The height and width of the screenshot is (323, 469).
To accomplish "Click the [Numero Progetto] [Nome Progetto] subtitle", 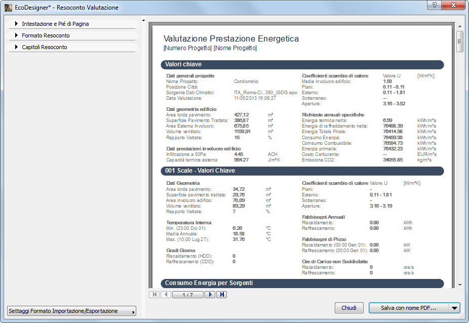I will click(210, 48).
